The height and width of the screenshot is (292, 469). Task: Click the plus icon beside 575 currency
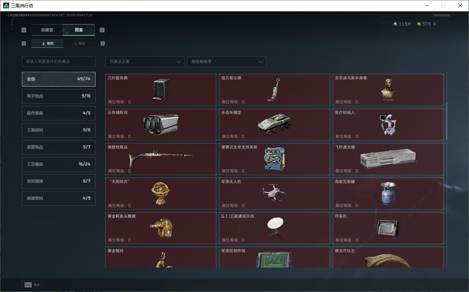coord(435,24)
